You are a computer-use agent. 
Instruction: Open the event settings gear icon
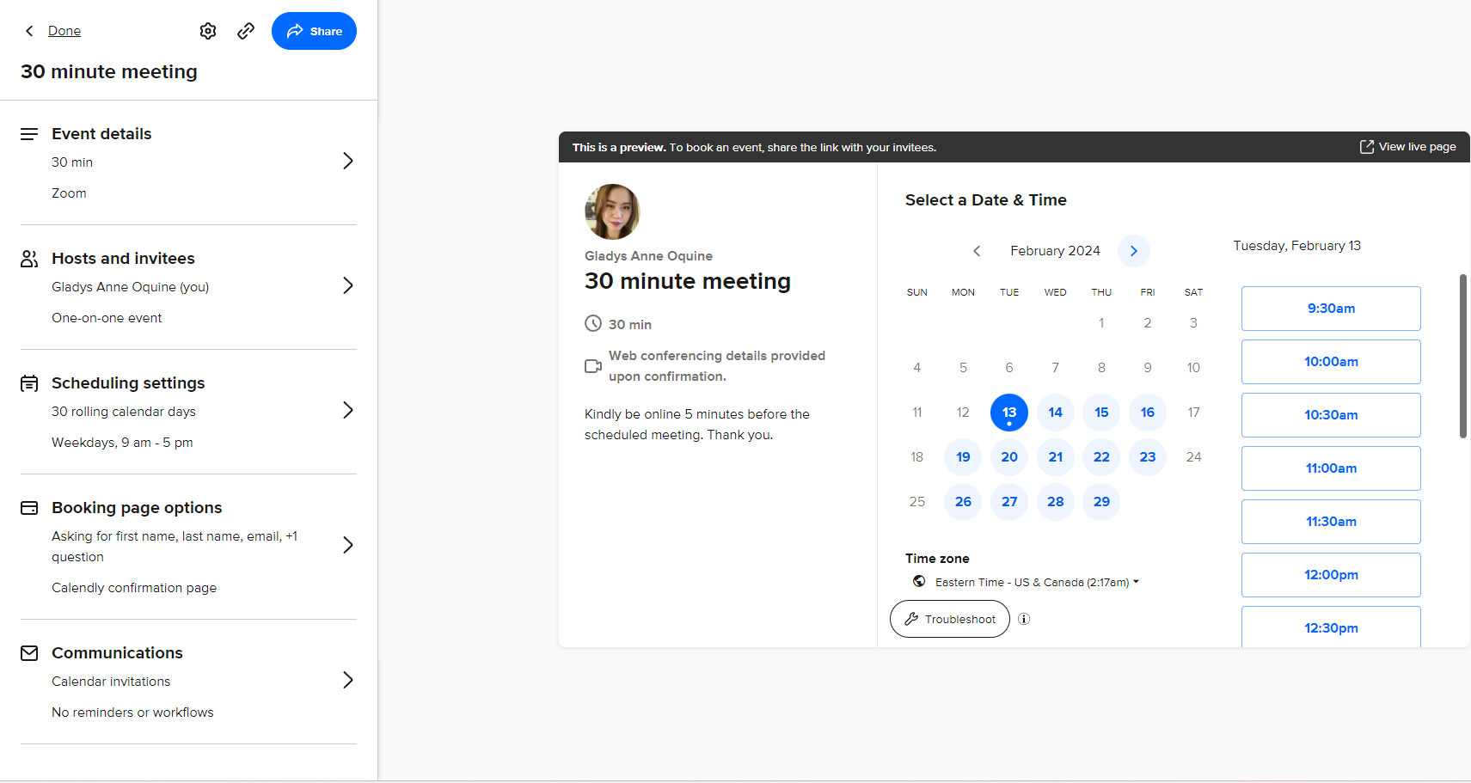tap(208, 31)
